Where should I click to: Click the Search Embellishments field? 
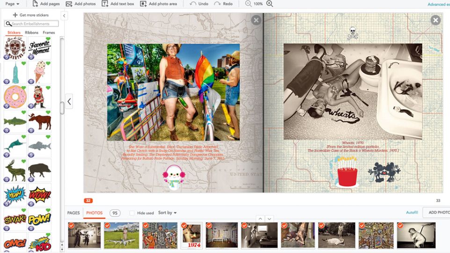[31, 23]
